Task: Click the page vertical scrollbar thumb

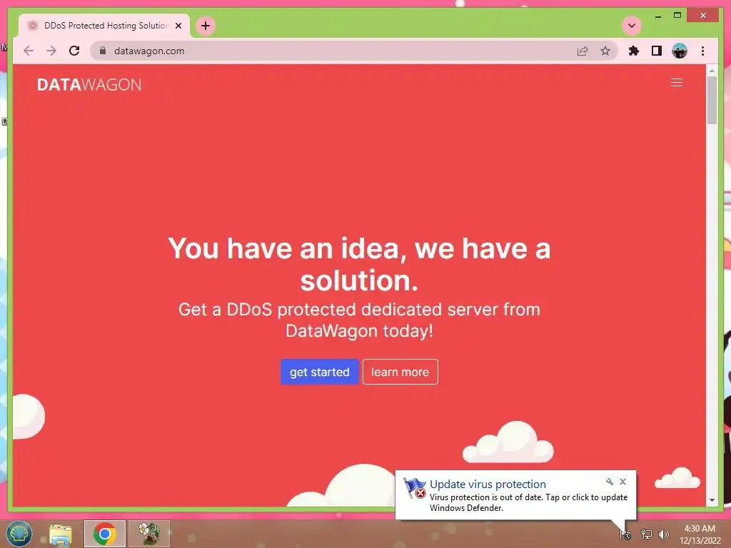Action: [712, 100]
